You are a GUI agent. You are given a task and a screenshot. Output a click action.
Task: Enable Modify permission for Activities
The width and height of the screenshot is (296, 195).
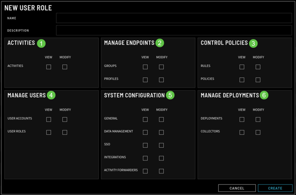point(65,67)
